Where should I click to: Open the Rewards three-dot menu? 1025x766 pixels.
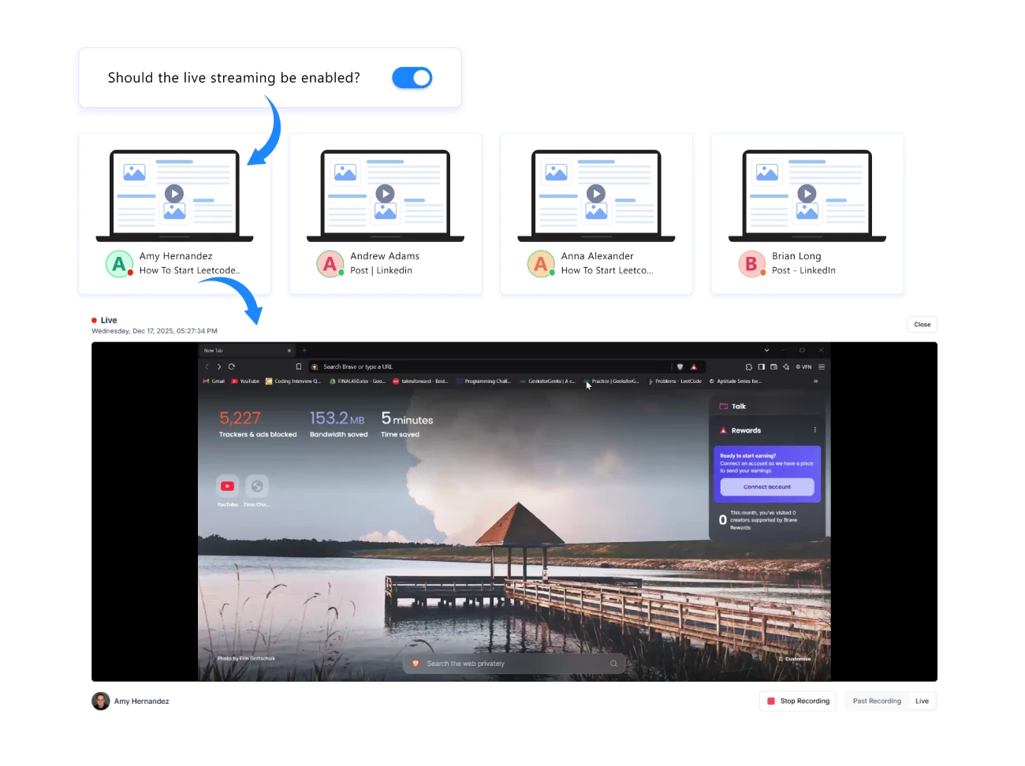[x=816, y=430]
